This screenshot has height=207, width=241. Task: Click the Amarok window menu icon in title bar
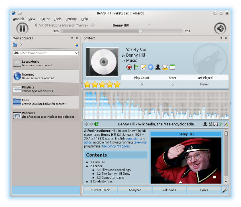pyautogui.click(x=14, y=13)
